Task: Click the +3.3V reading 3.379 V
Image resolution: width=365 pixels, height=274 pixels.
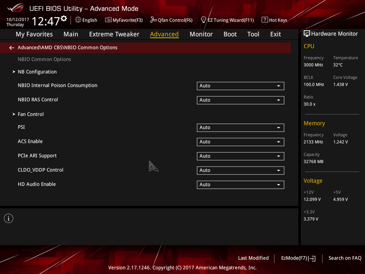Action: pos(311,219)
